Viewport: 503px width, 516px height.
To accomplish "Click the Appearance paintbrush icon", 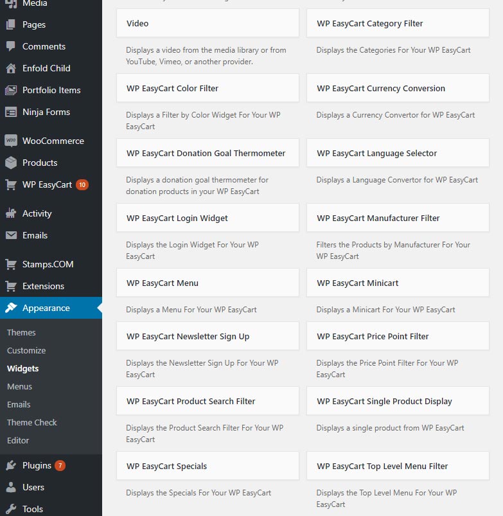I will 11,308.
